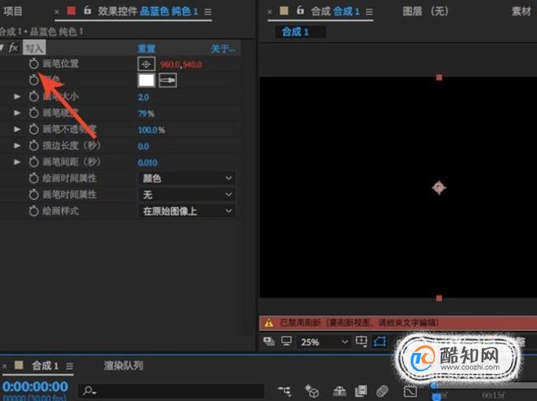
Task: Open the 渲染队列 tab
Action: coord(123,366)
